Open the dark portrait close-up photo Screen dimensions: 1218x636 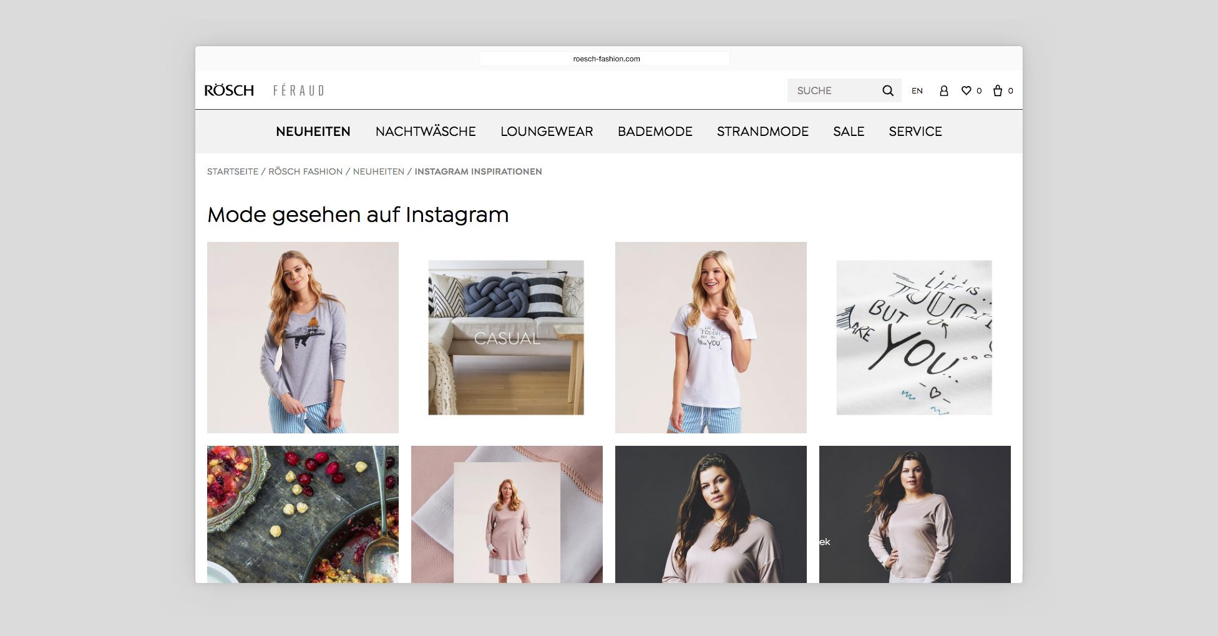point(711,514)
